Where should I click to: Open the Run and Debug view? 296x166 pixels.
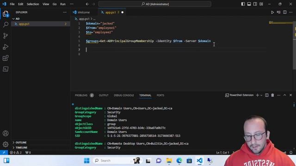[6, 47]
